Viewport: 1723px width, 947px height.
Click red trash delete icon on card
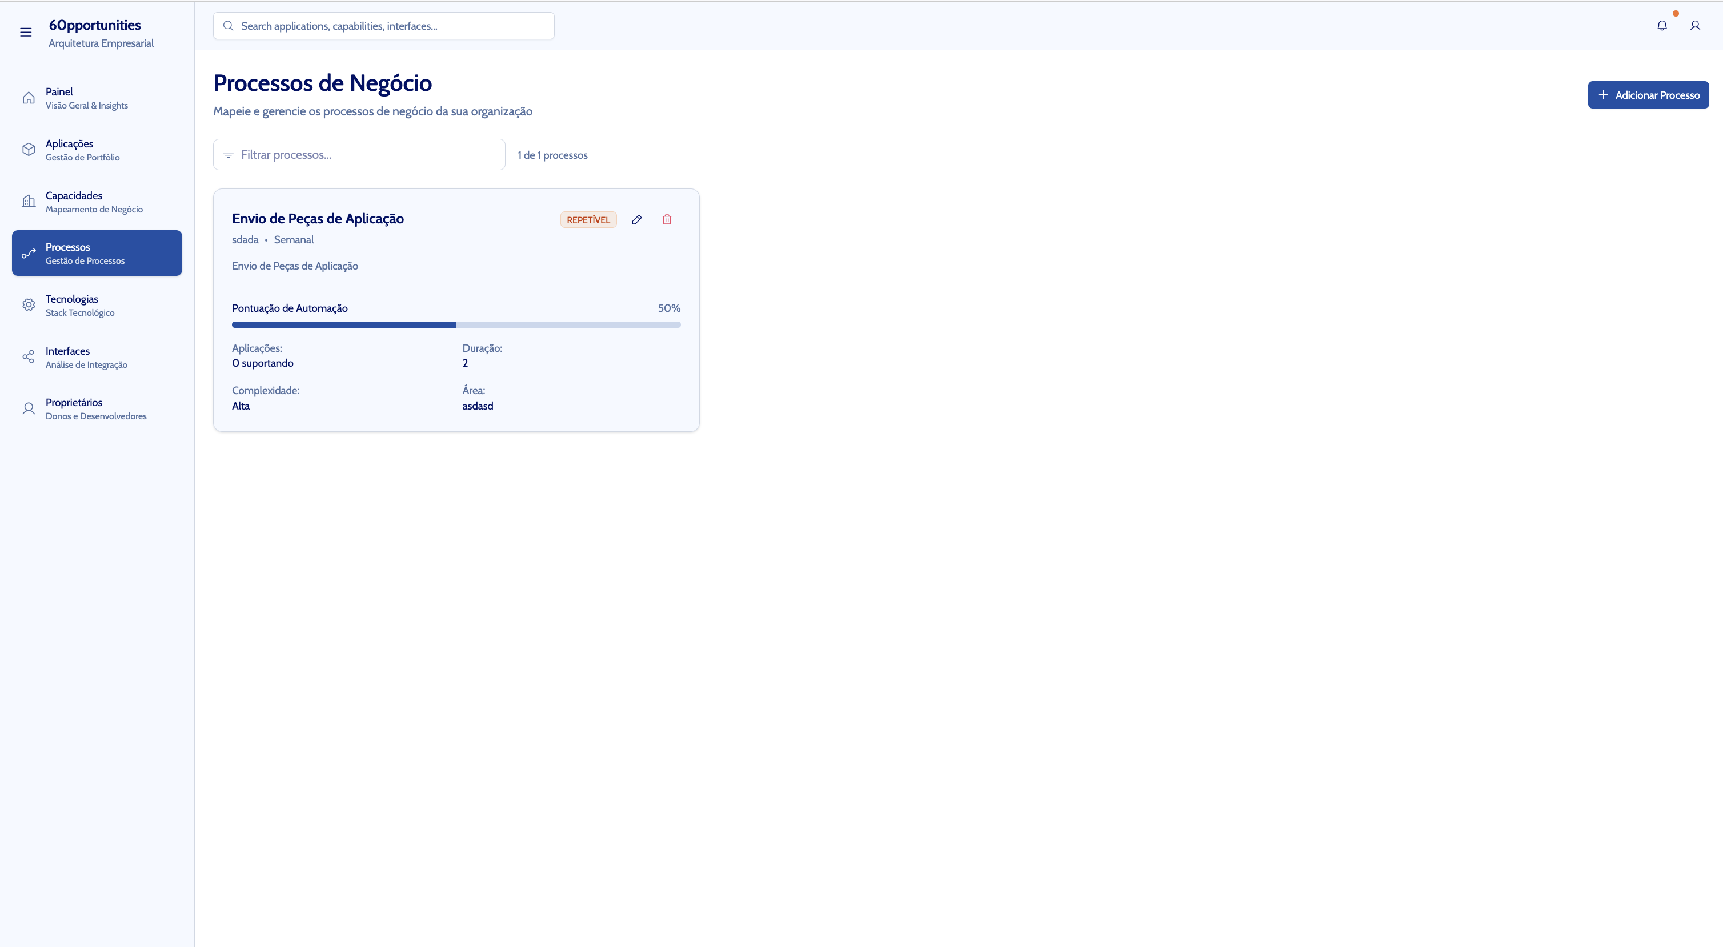(667, 219)
